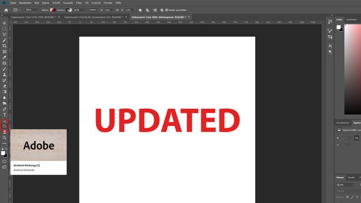Toggle Quick Mask mode
The width and height of the screenshot is (361, 203).
pos(4,161)
